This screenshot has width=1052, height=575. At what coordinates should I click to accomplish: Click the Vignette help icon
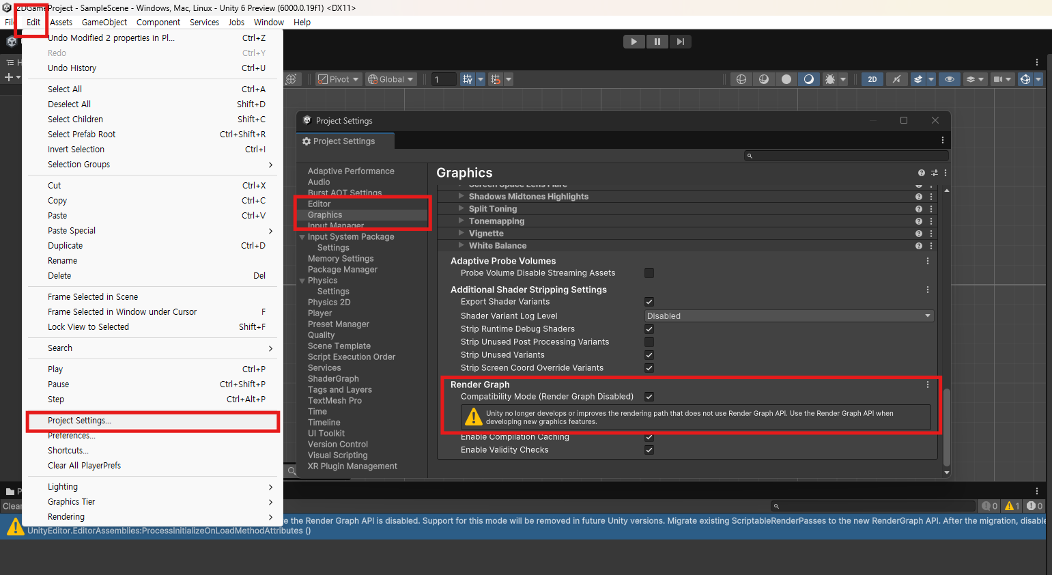point(919,234)
